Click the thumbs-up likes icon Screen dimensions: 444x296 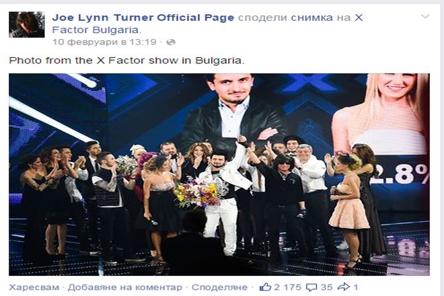tap(265, 287)
